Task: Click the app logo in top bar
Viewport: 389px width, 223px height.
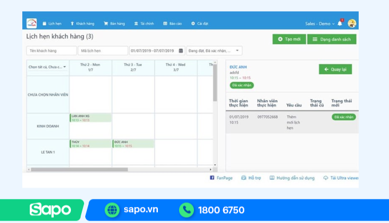Action: coord(31,23)
